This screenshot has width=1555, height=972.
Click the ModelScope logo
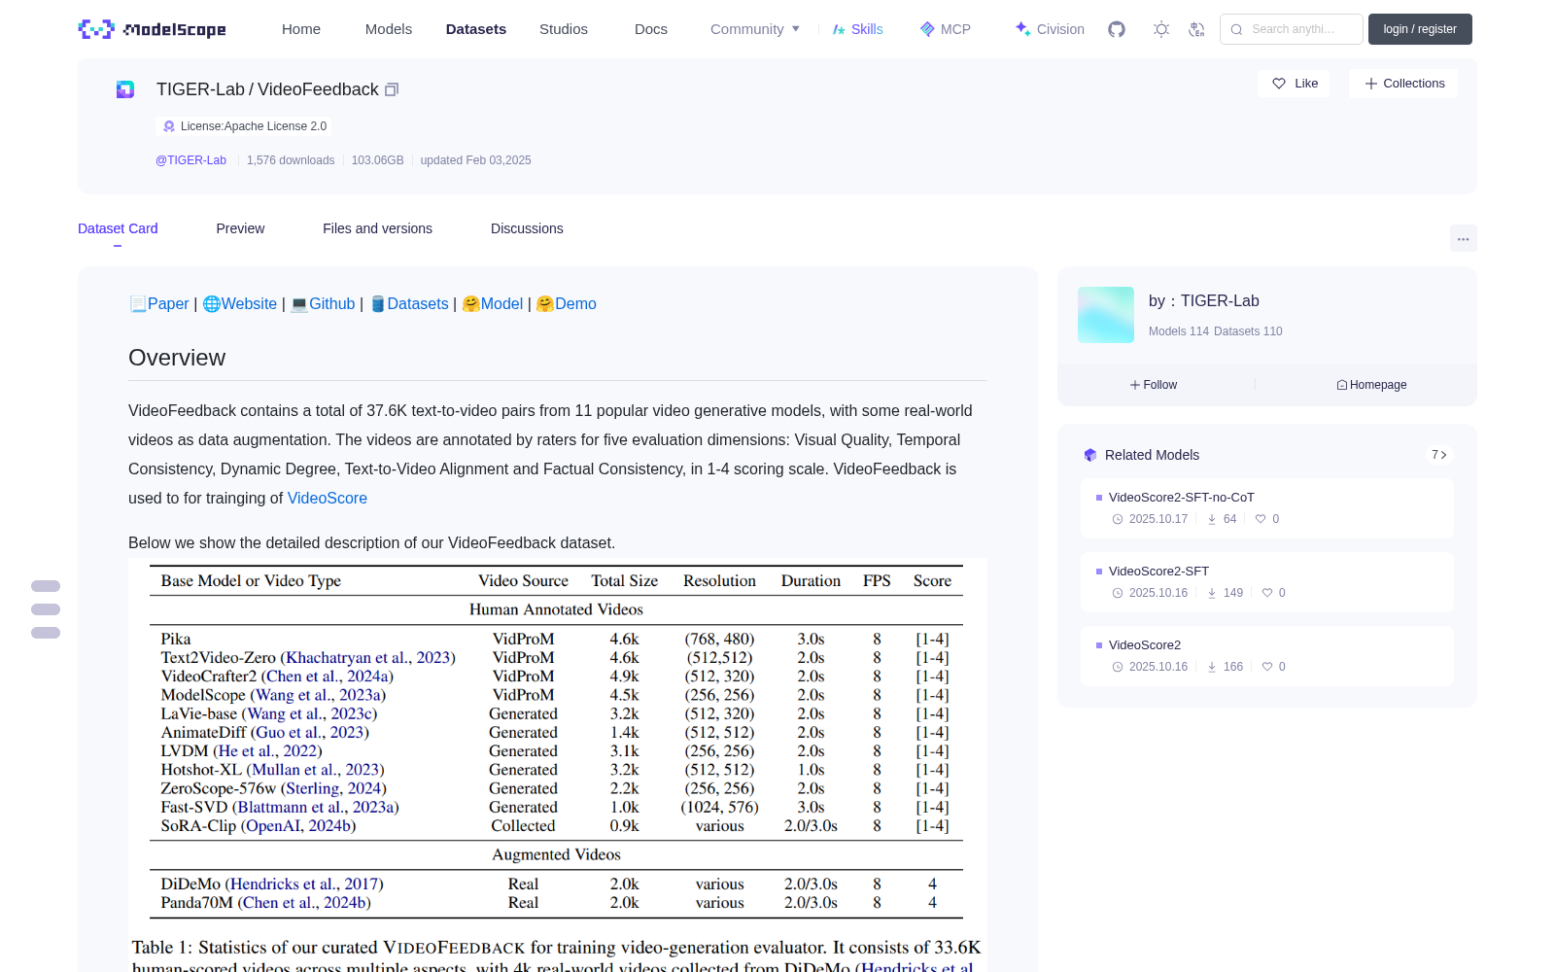pyautogui.click(x=152, y=29)
